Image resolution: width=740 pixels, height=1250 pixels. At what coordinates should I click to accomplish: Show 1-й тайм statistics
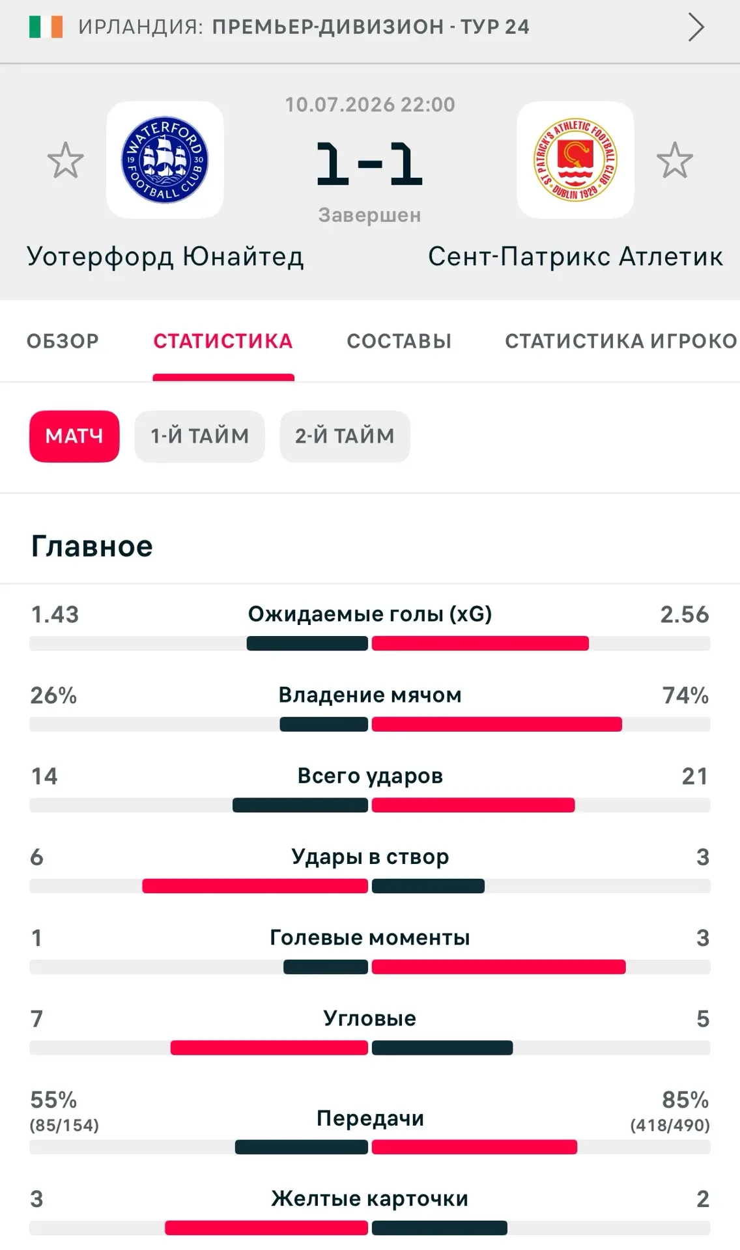pos(199,436)
